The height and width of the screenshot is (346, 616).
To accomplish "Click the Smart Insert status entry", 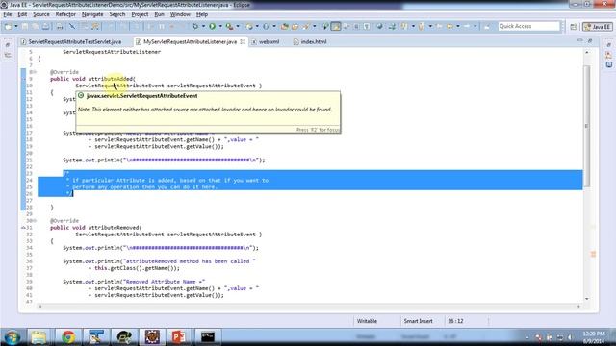I will (418, 321).
